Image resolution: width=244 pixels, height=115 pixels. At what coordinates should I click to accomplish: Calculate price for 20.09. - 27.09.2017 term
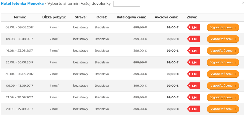223,109
